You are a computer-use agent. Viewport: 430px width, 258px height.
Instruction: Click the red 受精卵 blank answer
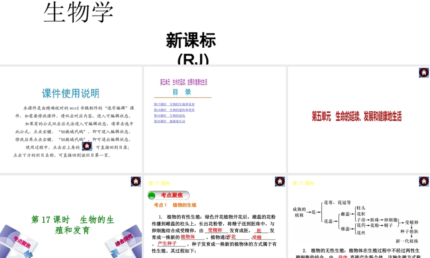(215, 230)
